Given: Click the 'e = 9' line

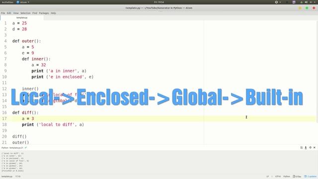Looking at the screenshot, I should coord(28,53).
